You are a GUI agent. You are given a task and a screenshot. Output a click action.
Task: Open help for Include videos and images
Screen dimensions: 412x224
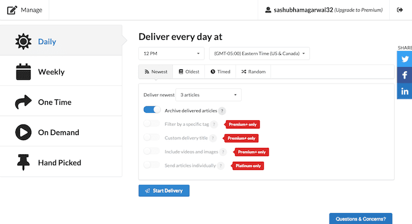(x=223, y=152)
